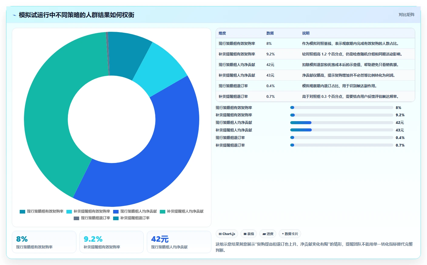Click table cell 补货提醒组人均净贡献
This screenshot has height=265, width=427.
coord(237,75)
